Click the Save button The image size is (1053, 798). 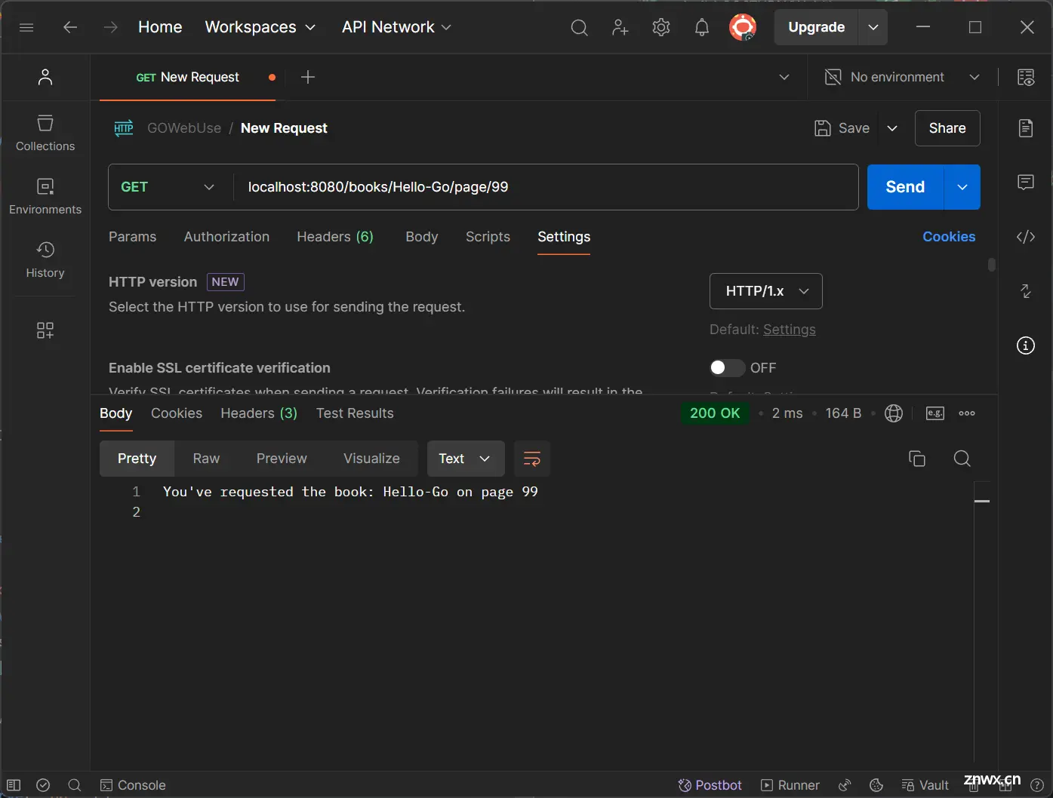pos(842,128)
